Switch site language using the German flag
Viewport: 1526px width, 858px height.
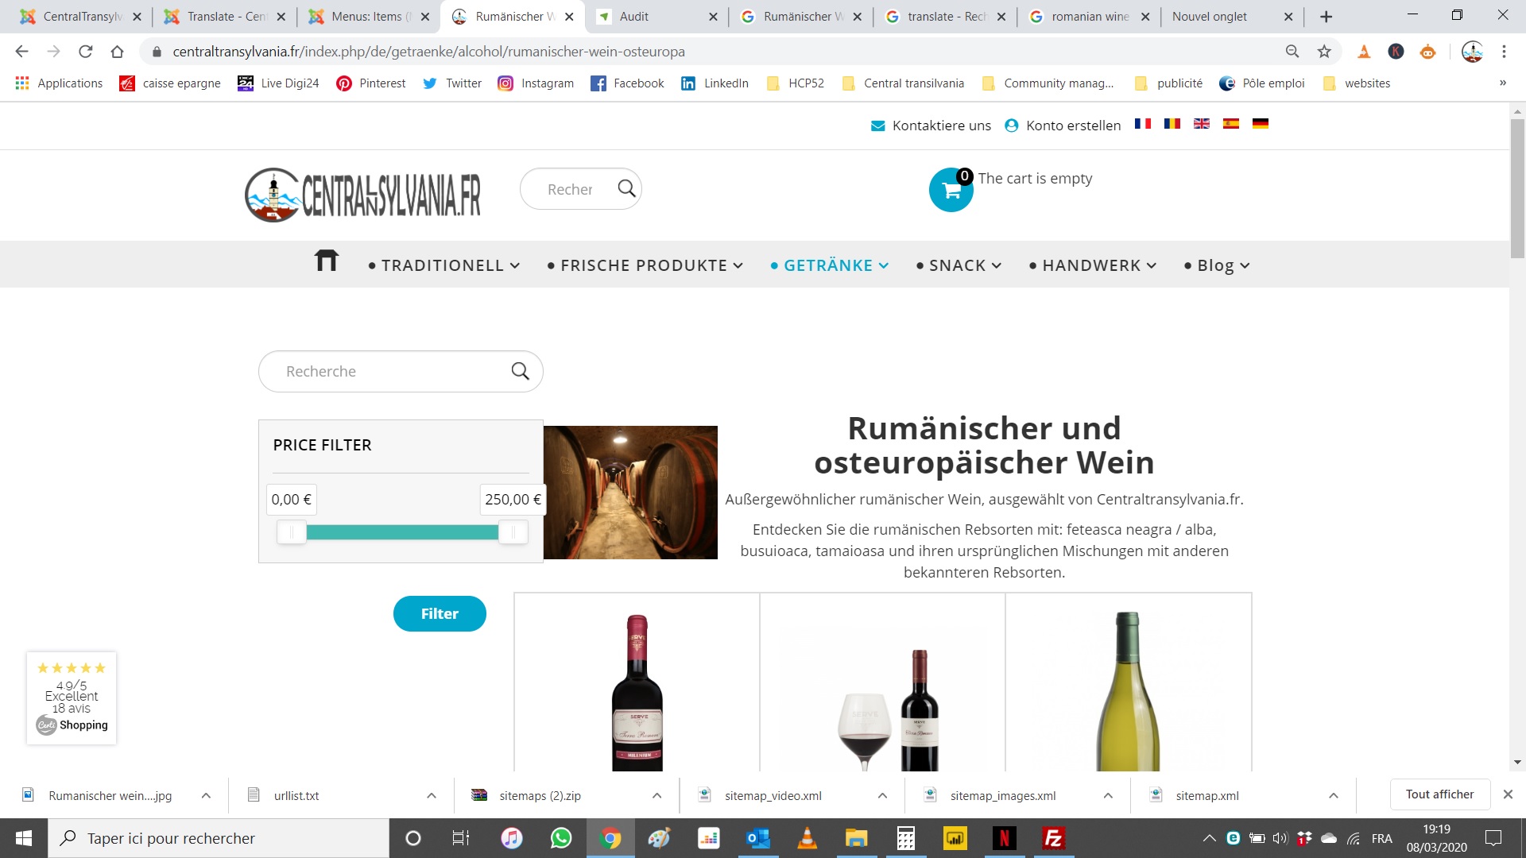(x=1260, y=124)
